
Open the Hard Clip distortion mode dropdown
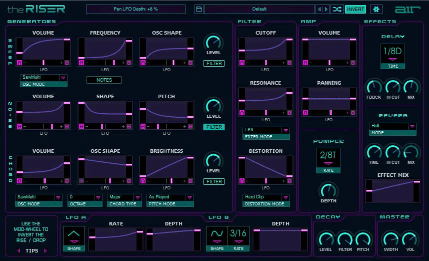(285, 197)
